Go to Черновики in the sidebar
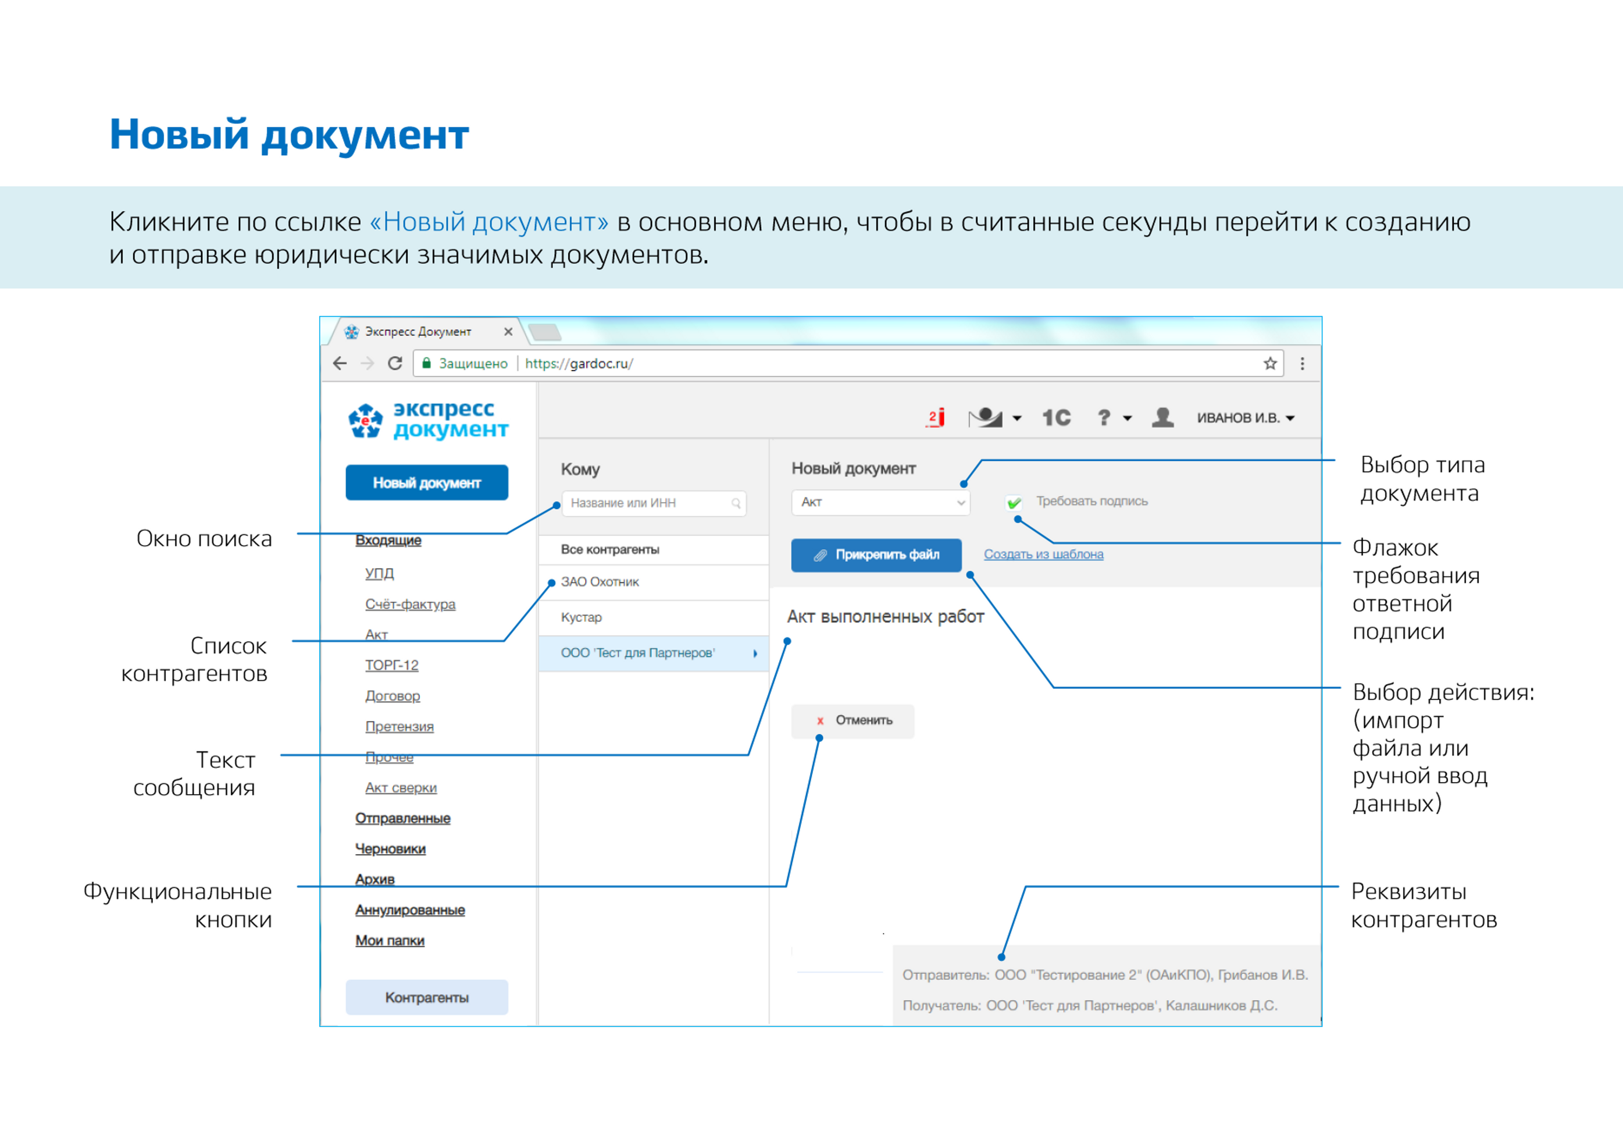The height and width of the screenshot is (1148, 1623). [390, 849]
